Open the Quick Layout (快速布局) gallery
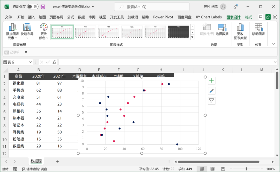 pos(27,27)
